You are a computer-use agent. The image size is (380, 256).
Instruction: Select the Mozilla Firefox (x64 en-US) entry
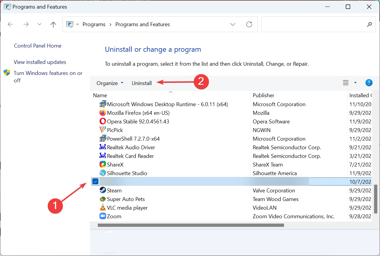coord(139,113)
